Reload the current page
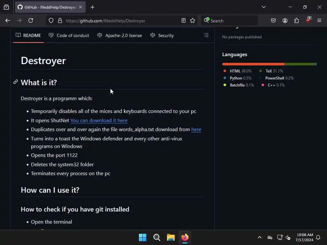 31,21
